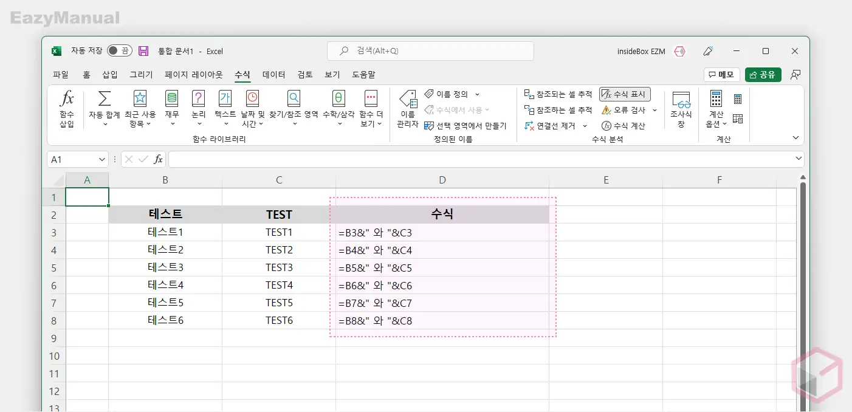852x412 pixels.
Task: Select the header cell 테스트
Action: pos(165,215)
